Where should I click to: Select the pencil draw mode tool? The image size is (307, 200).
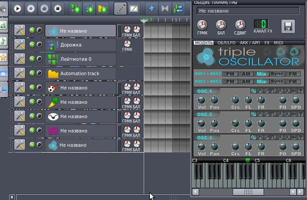coord(120,9)
